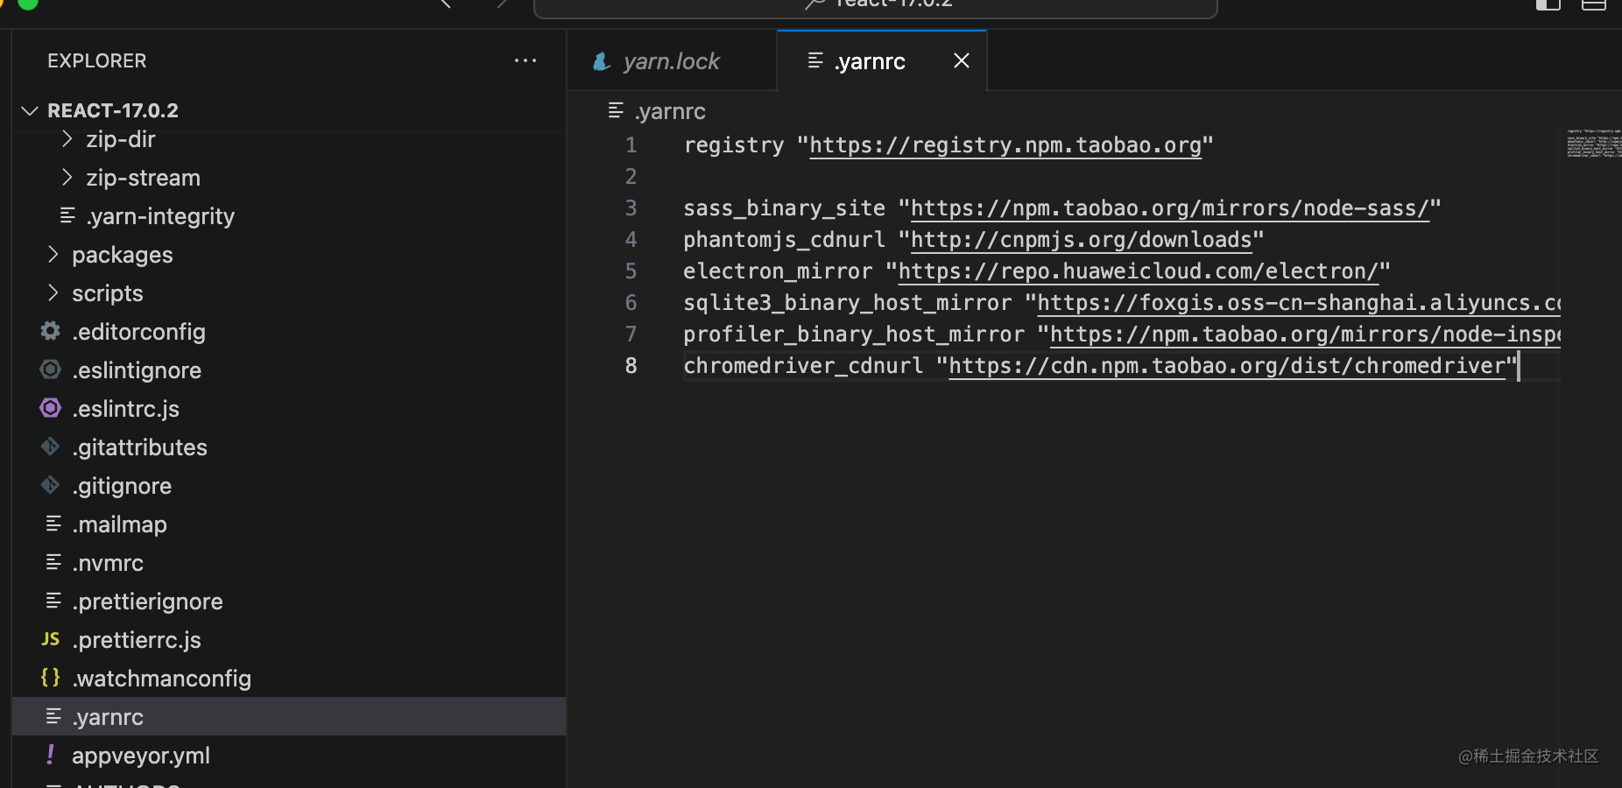The image size is (1622, 788).
Task: Close the .yarnrc editor tab
Action: tap(962, 60)
